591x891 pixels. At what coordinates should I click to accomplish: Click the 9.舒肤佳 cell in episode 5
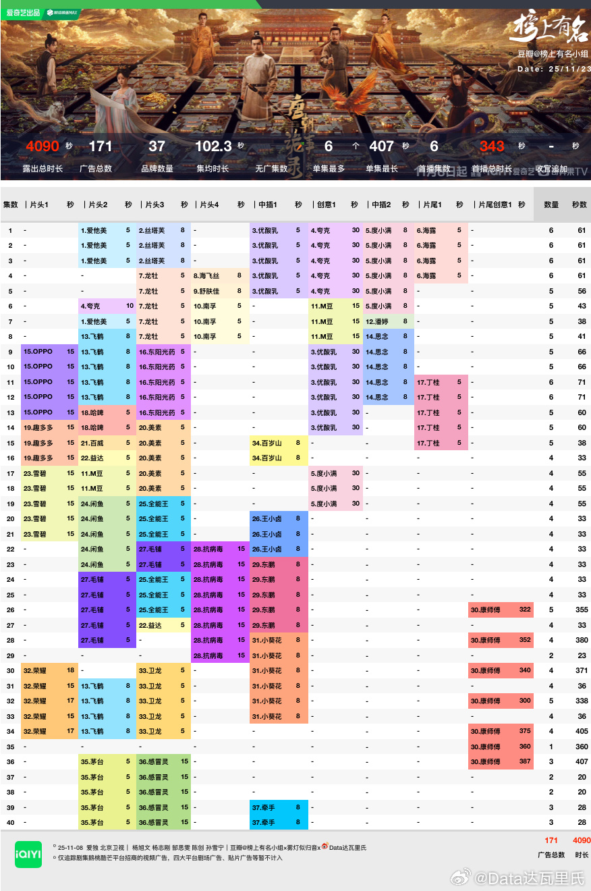point(220,291)
